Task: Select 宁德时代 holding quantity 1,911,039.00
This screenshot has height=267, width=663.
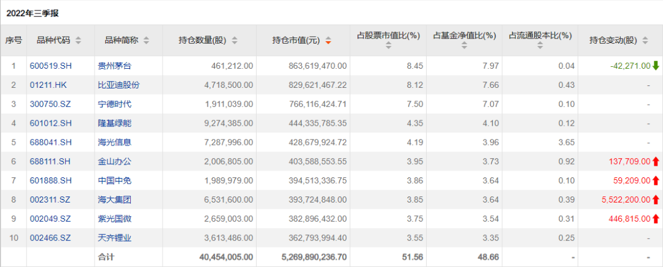Action: pyautogui.click(x=228, y=104)
